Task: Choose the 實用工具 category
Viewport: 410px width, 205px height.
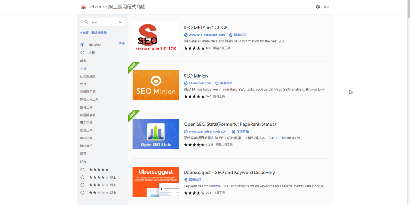Action: coord(86,123)
